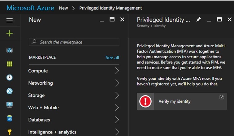Expand the Intelligence + analytics chevron
Screen dimensions: 234x136
[117, 132]
